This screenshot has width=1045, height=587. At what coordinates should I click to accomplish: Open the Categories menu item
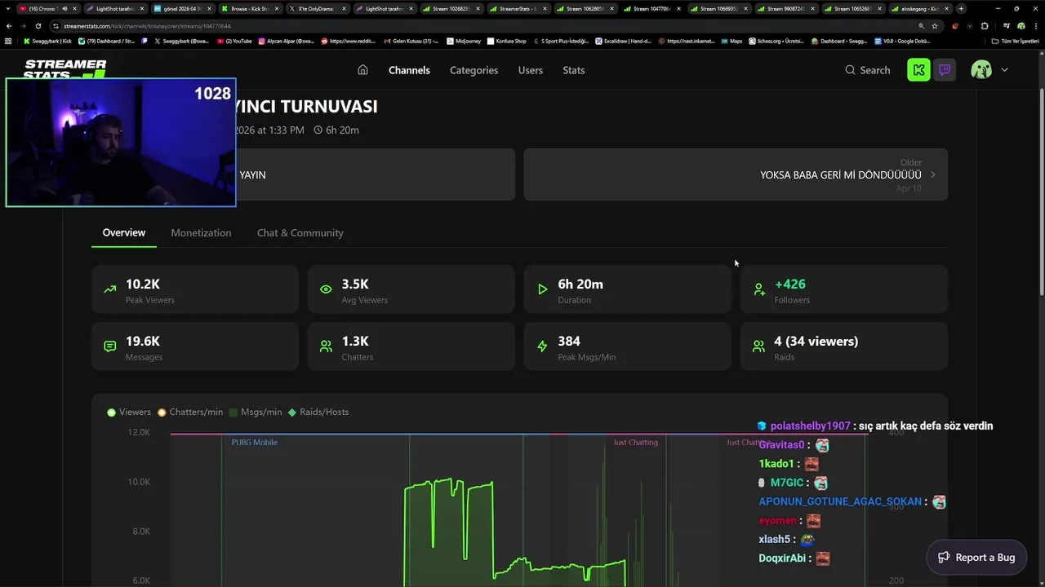click(474, 70)
